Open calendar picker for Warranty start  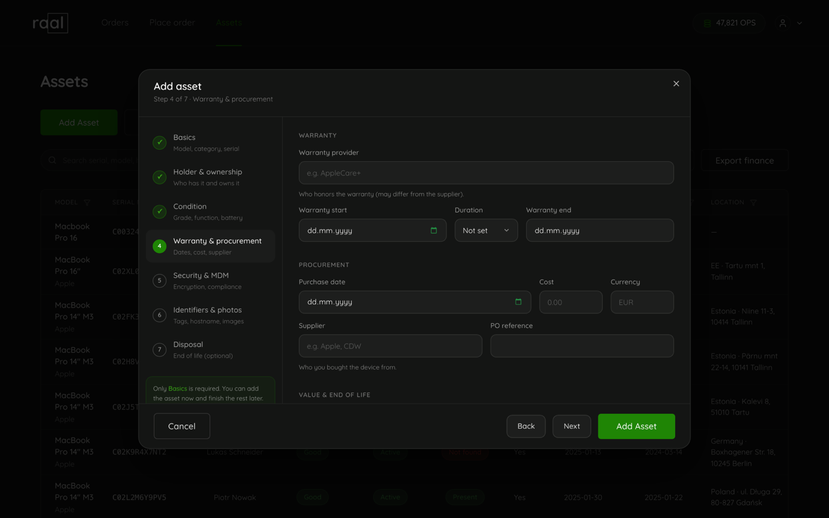coord(433,230)
